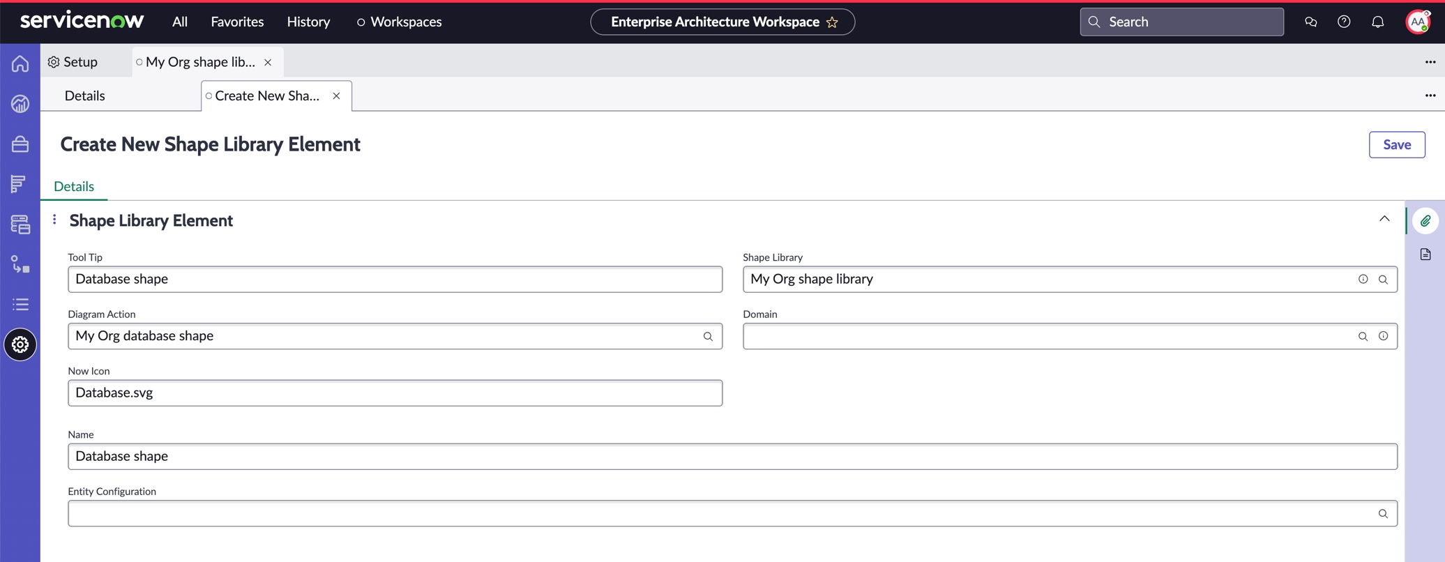Open the Favorites menu
The height and width of the screenshot is (562, 1445).
click(x=237, y=22)
